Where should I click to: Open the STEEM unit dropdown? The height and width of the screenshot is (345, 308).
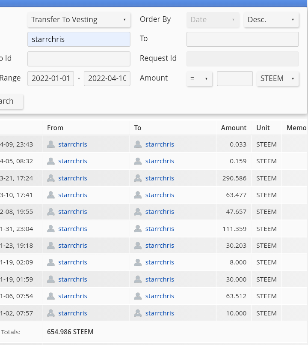click(278, 78)
